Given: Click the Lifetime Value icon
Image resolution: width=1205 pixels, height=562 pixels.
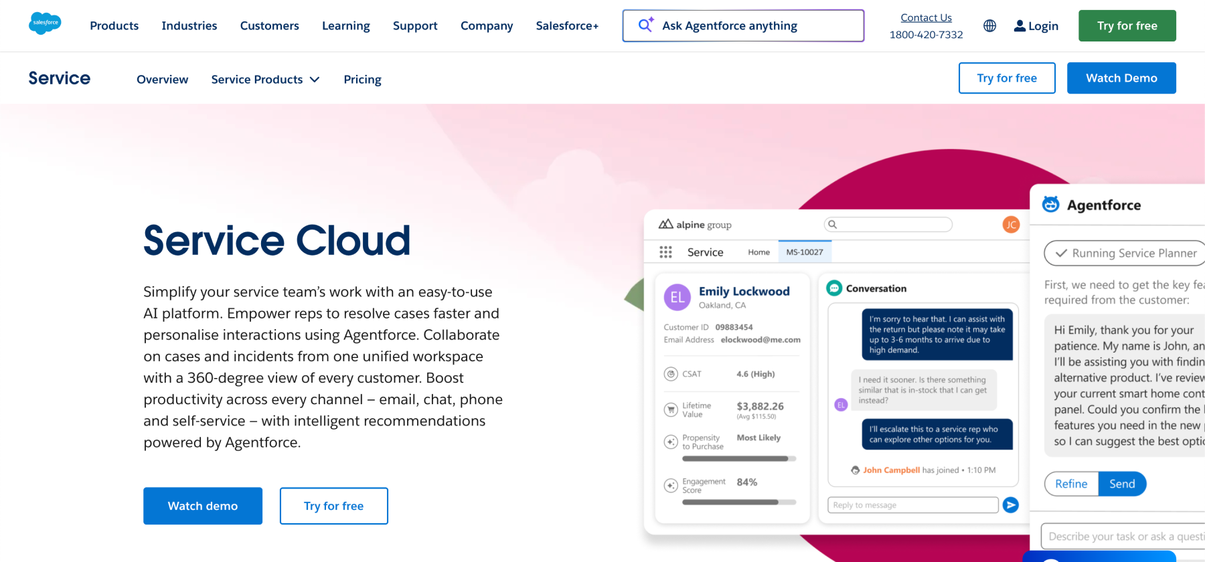Looking at the screenshot, I should point(671,409).
